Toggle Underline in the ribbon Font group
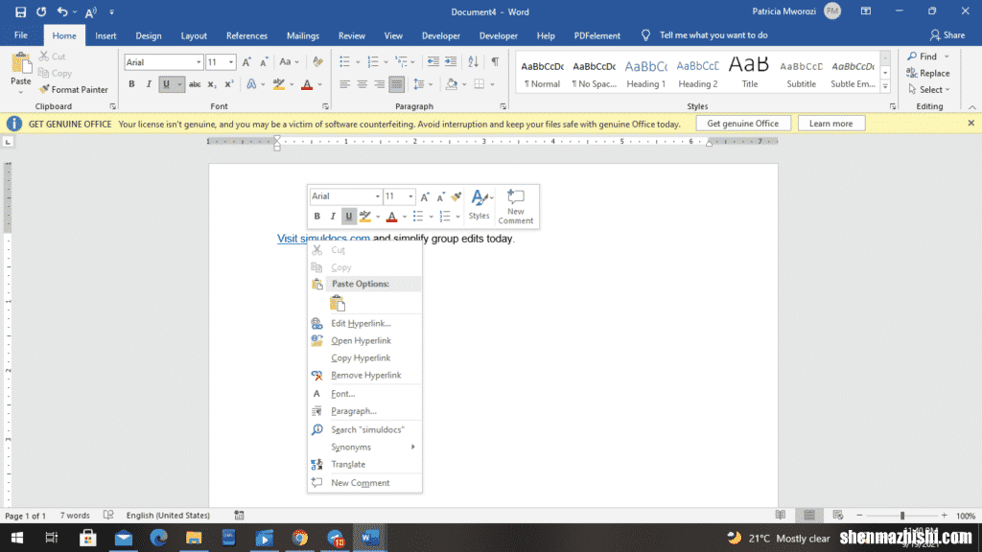Viewport: 982px width, 552px height. point(166,84)
